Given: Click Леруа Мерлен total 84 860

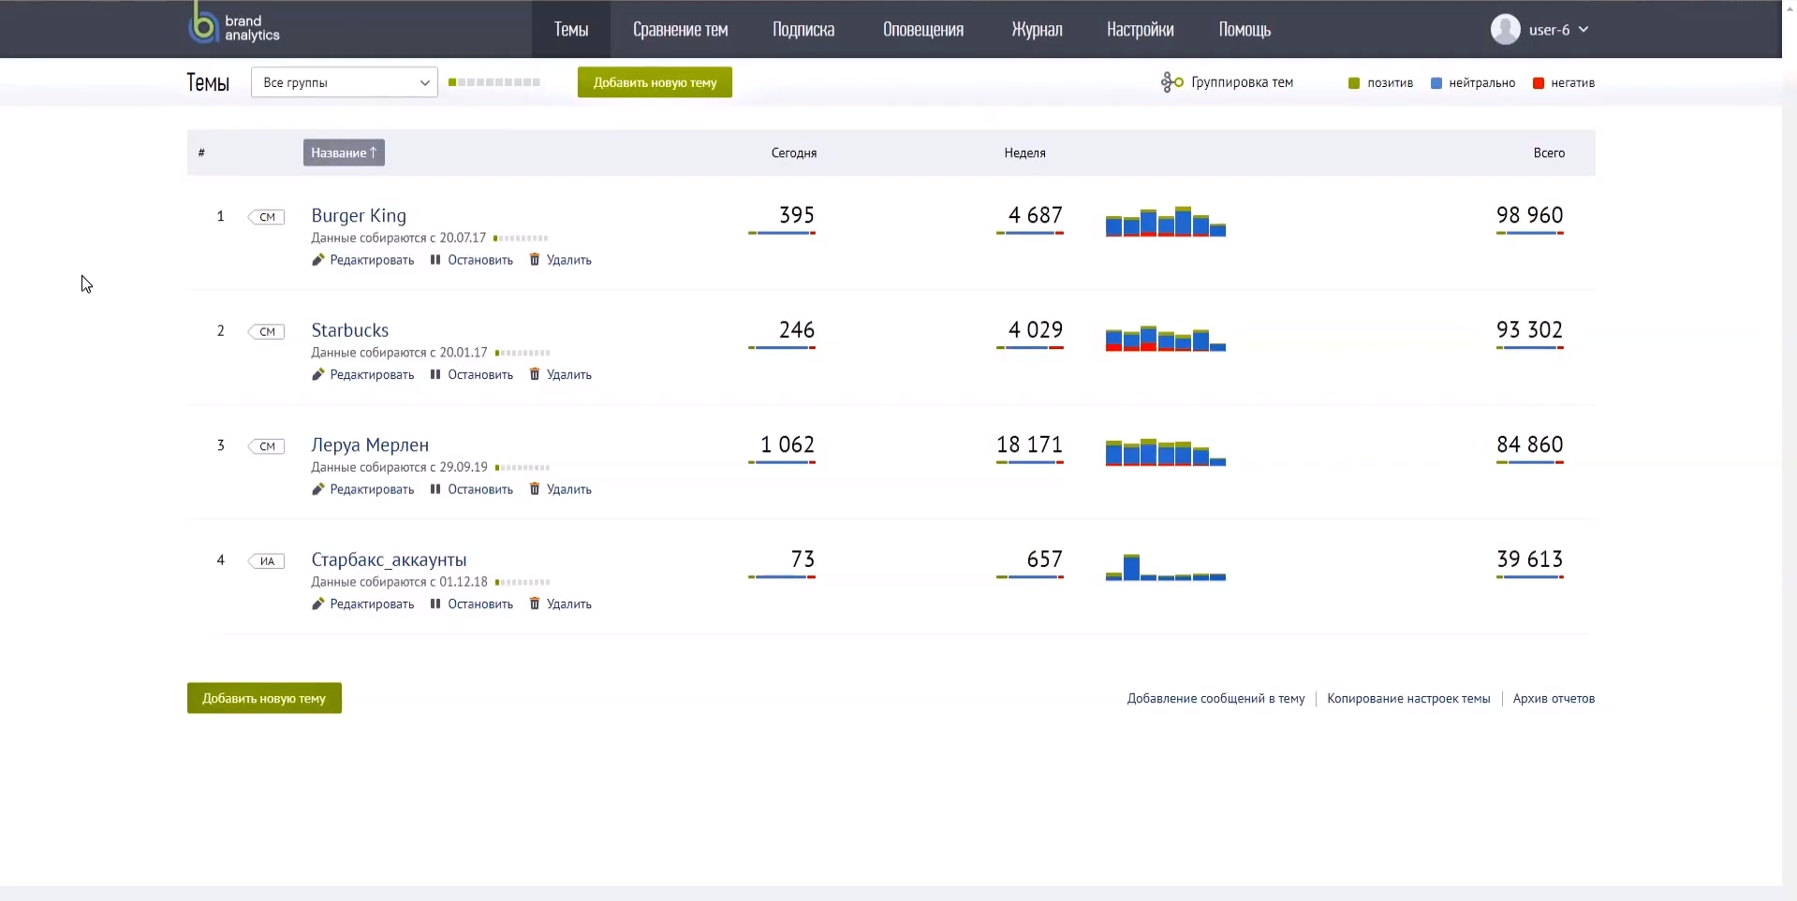Looking at the screenshot, I should pyautogui.click(x=1530, y=445).
